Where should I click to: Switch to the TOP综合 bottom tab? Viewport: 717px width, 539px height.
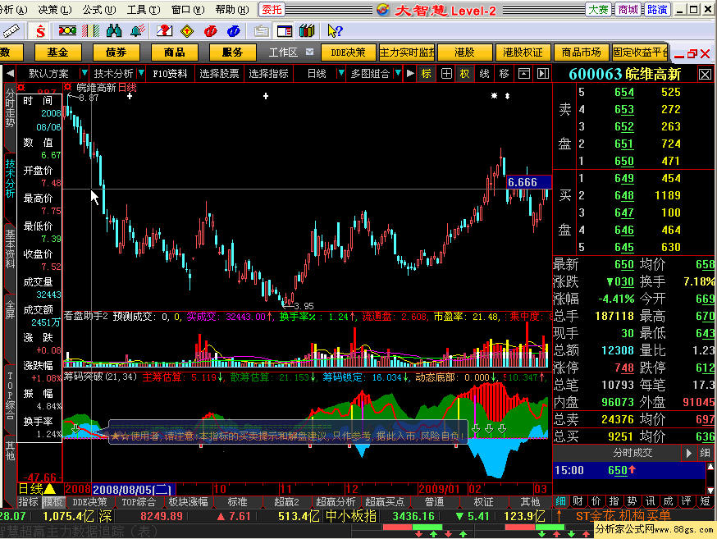click(x=139, y=501)
